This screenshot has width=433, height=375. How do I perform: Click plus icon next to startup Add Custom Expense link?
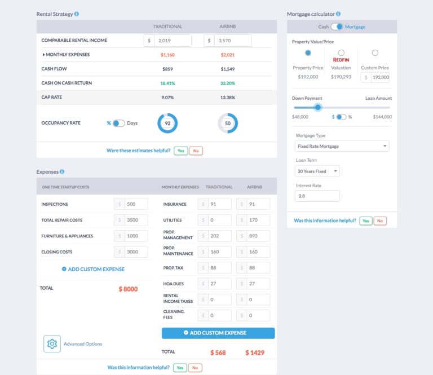pos(64,269)
